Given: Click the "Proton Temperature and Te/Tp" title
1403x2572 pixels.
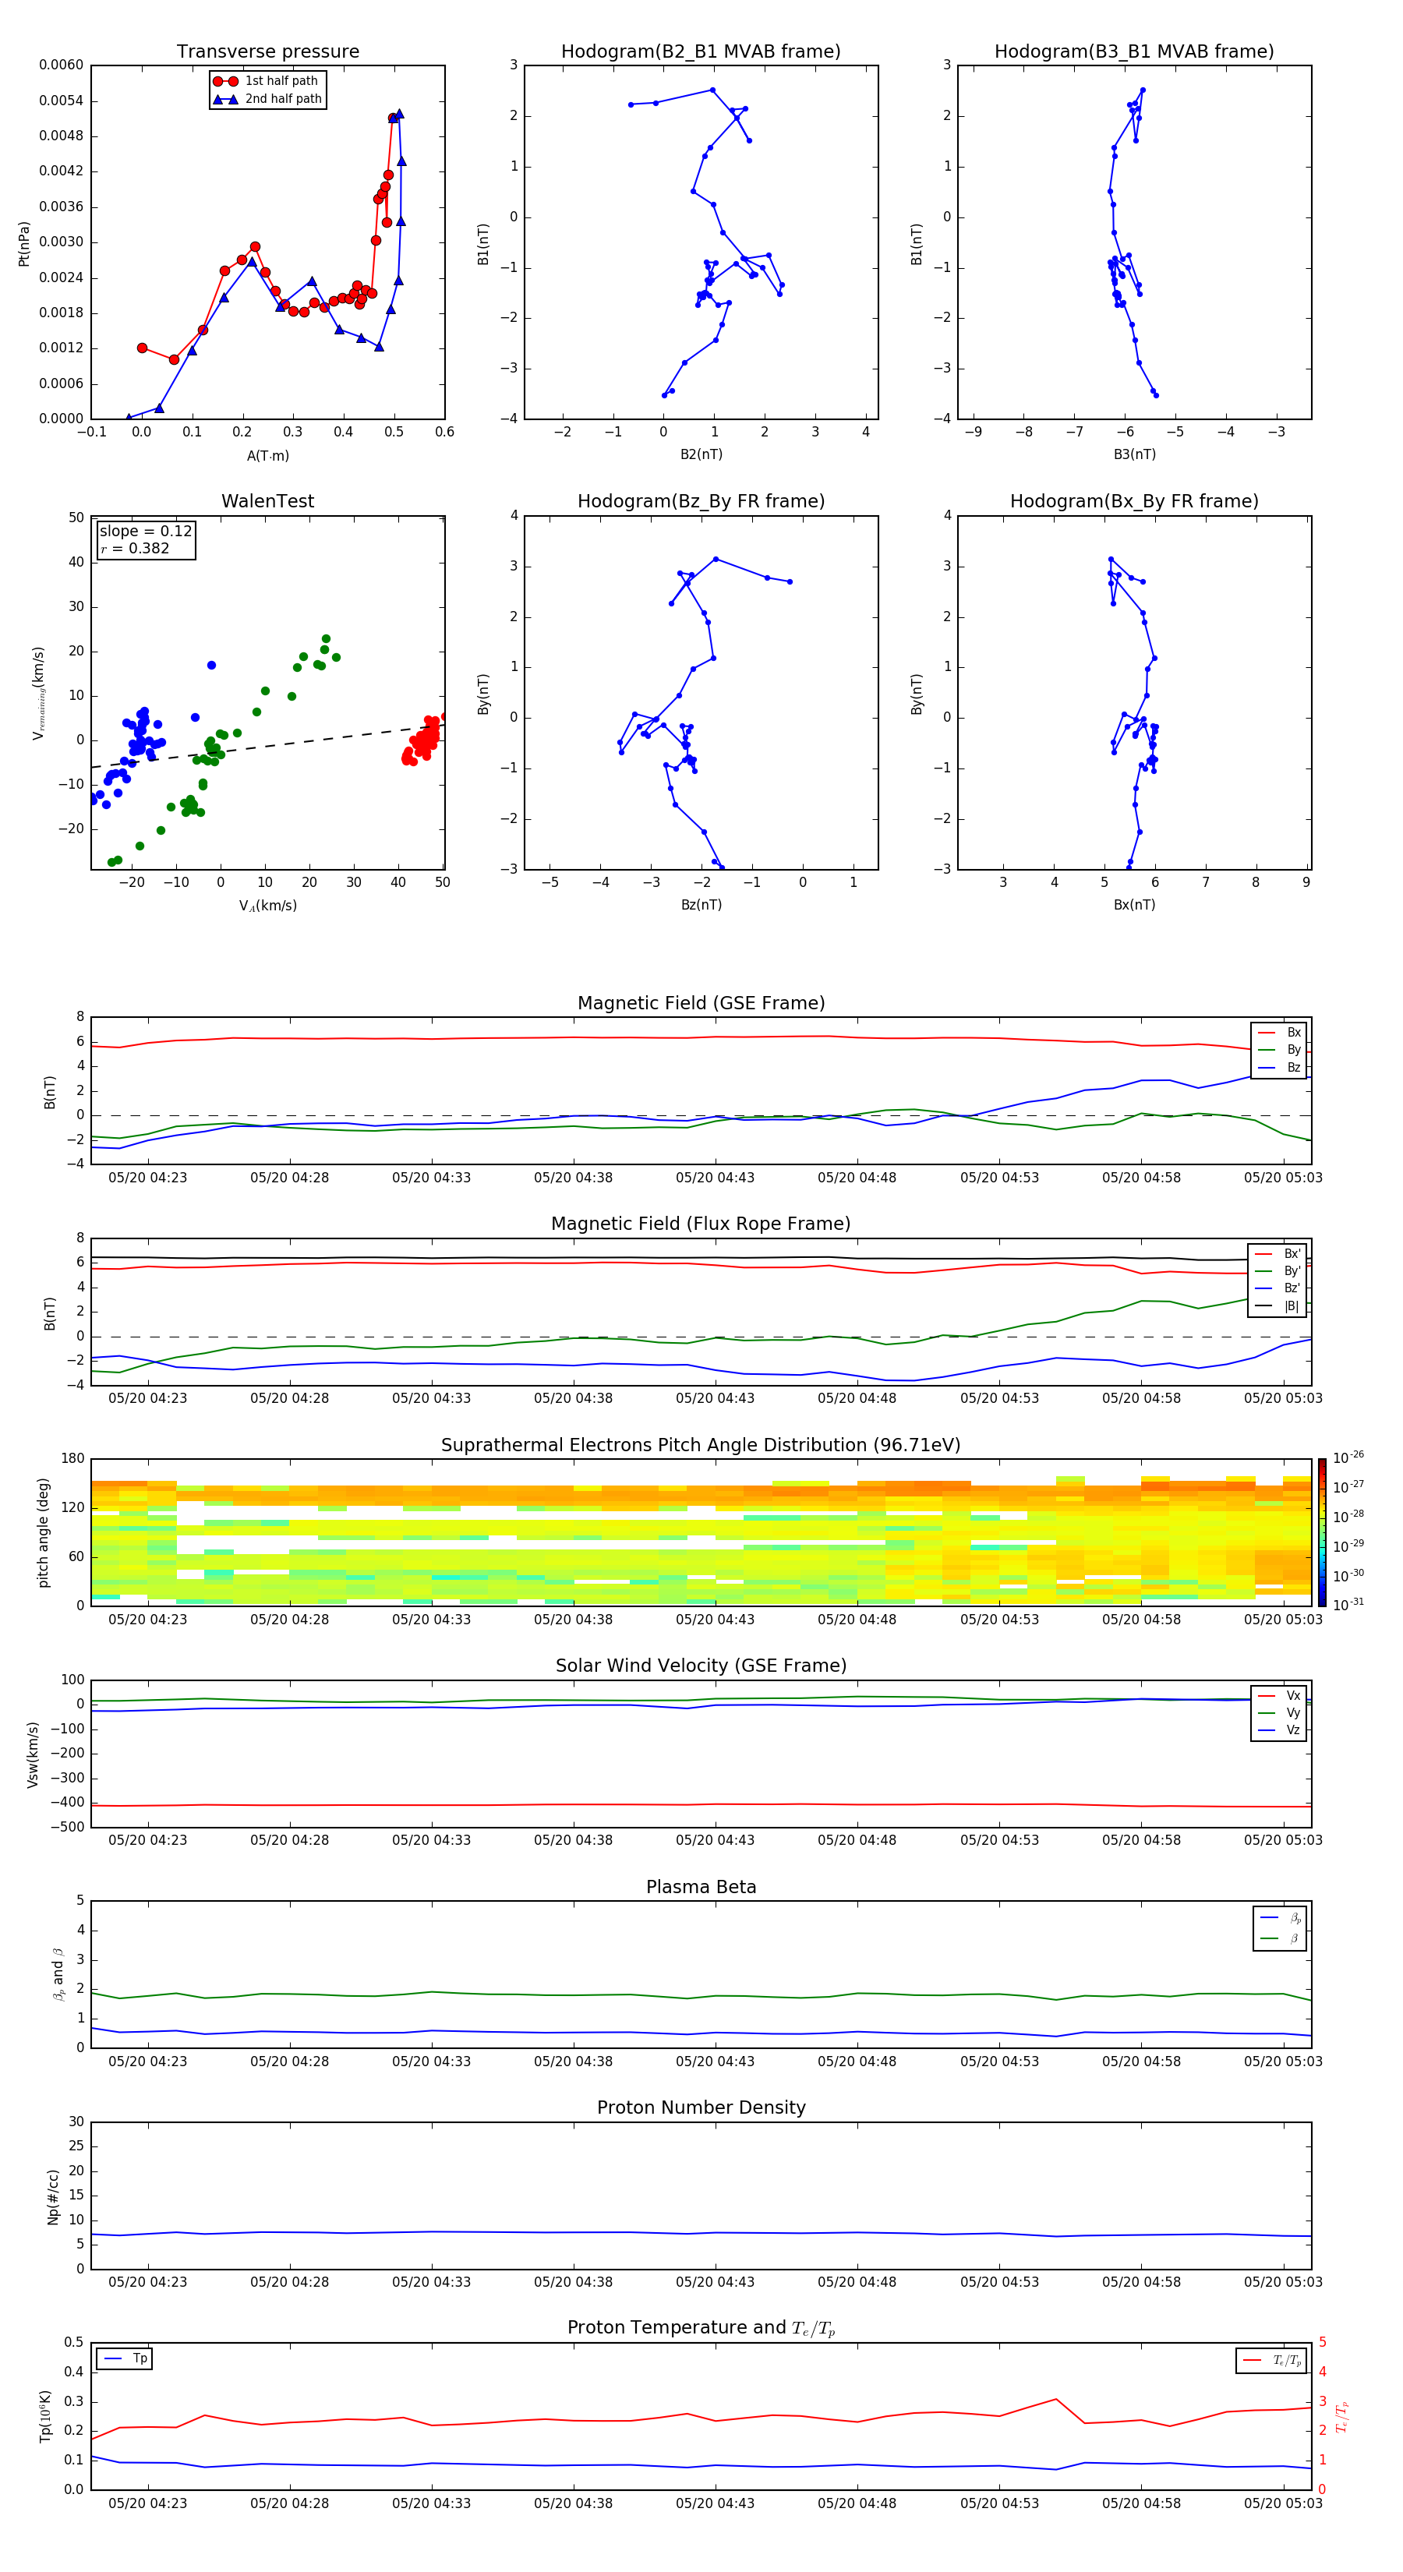Looking at the screenshot, I should (x=701, y=2328).
